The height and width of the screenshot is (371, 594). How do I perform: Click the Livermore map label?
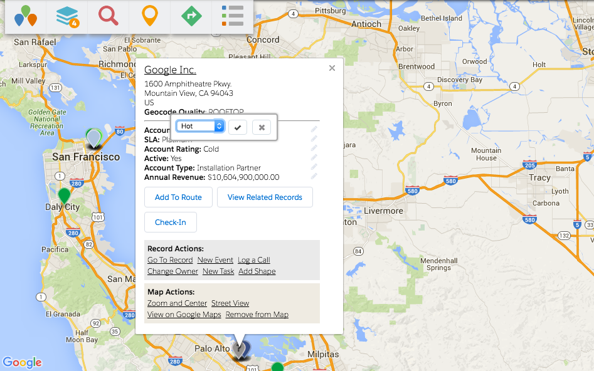(x=383, y=211)
